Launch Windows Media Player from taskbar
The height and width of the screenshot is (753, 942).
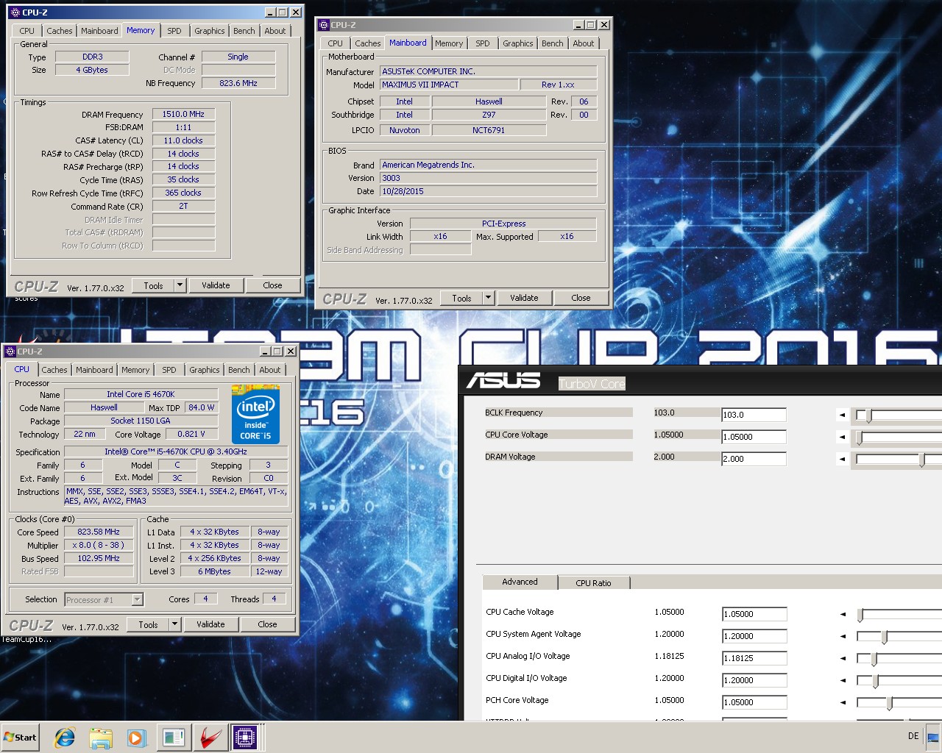(136, 738)
